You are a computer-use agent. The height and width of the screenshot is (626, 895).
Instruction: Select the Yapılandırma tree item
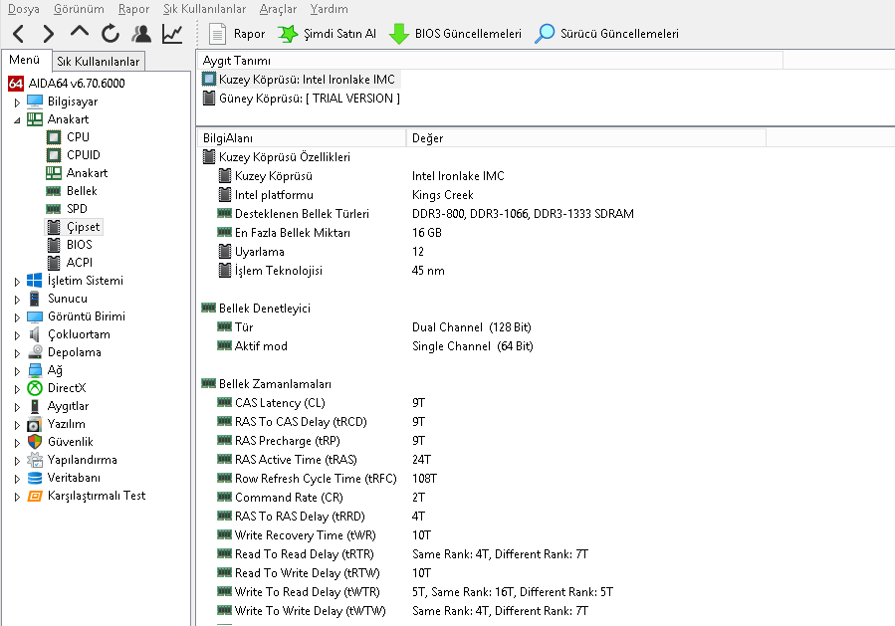pos(83,460)
